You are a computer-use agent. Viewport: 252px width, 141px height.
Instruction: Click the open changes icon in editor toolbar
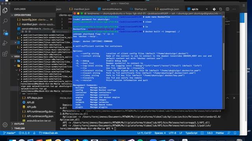coord(220,9)
